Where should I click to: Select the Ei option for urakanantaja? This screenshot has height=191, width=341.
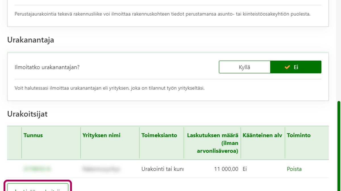(296, 67)
